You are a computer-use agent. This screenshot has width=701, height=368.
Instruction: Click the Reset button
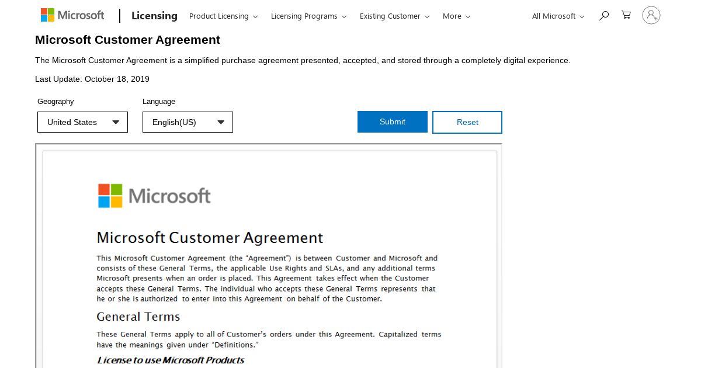coord(467,122)
